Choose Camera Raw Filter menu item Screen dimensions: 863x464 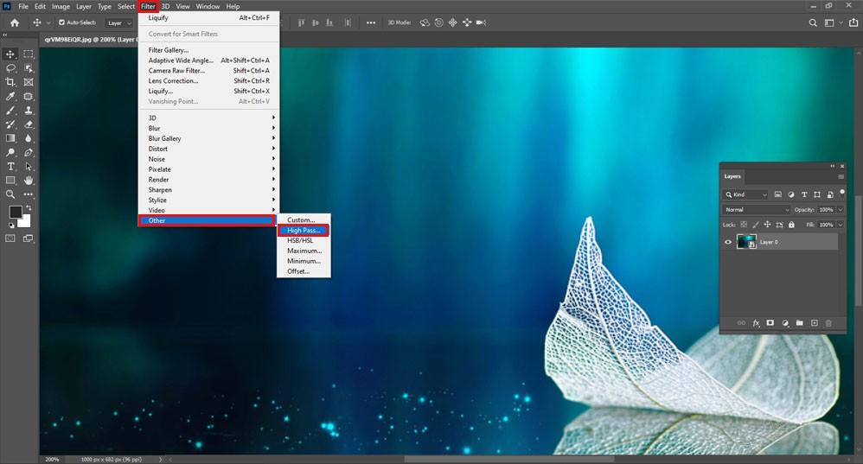pyautogui.click(x=208, y=70)
